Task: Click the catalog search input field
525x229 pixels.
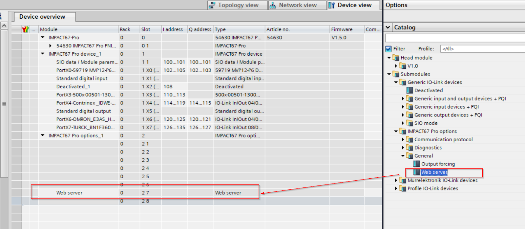Action: click(x=455, y=38)
